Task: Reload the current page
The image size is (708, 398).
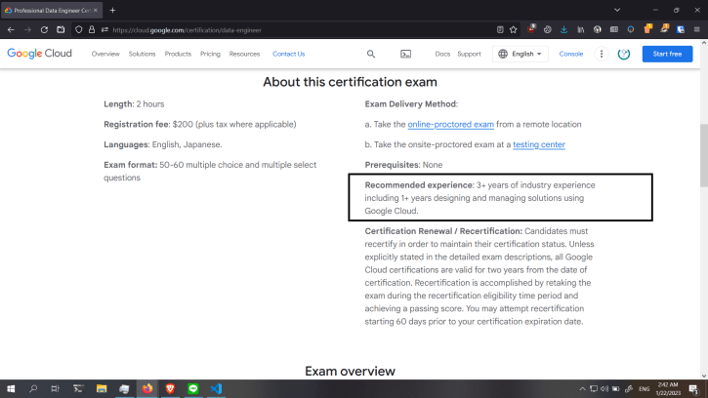Action: (x=44, y=30)
